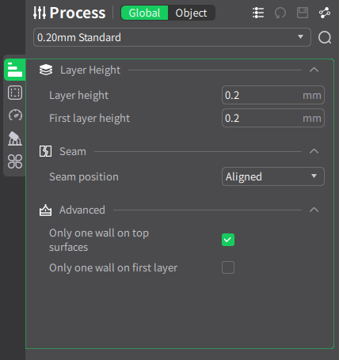This screenshot has width=339, height=360.
Task: Disable Only one wall on top surfaces
Action: coord(228,240)
